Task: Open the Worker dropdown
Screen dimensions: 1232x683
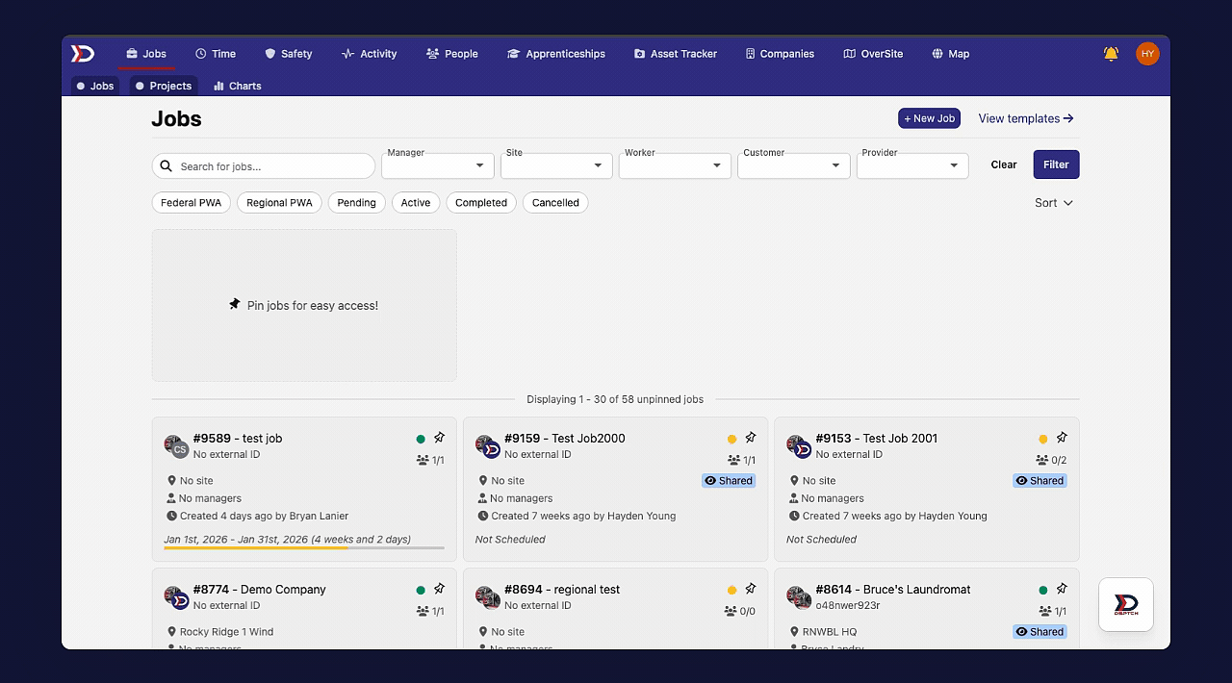Action: (675, 165)
